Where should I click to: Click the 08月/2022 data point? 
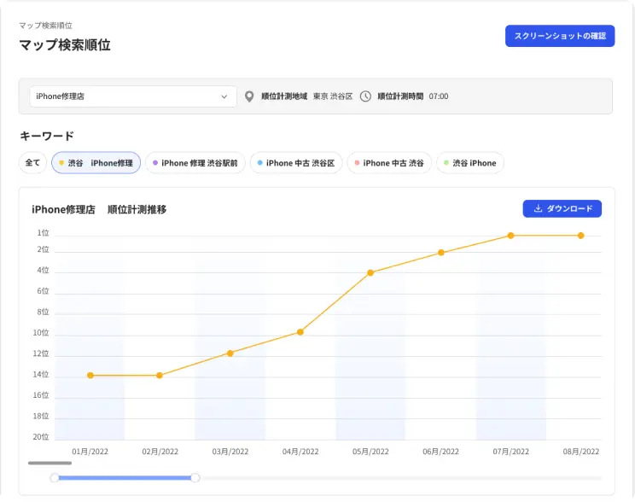(x=581, y=235)
